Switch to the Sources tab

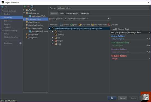[54, 13]
